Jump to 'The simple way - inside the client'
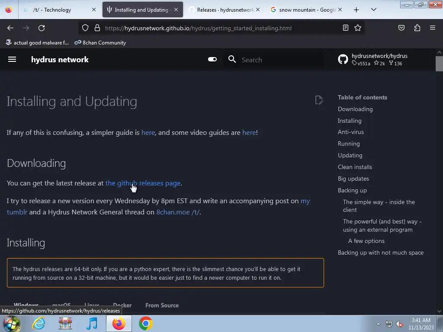This screenshot has height=332, width=443. click(x=379, y=206)
